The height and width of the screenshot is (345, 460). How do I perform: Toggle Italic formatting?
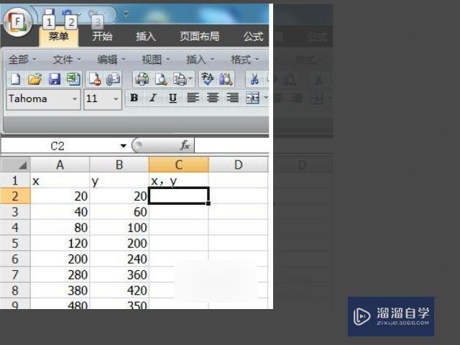click(153, 98)
